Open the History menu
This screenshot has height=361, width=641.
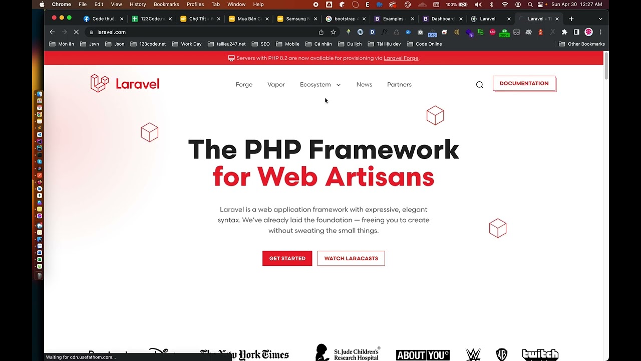pos(138,5)
